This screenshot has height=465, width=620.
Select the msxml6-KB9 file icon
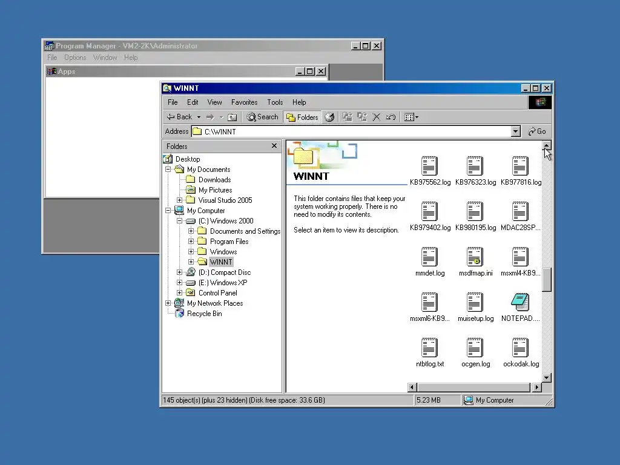tap(429, 302)
